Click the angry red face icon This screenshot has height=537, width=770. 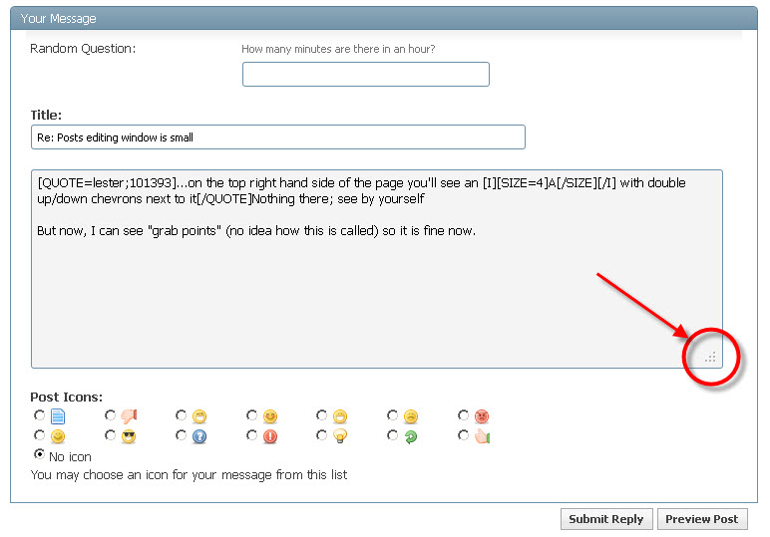482,415
